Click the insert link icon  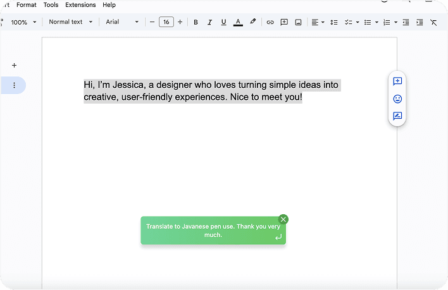[x=270, y=22]
